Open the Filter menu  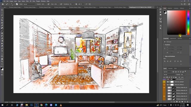coord(27,1)
